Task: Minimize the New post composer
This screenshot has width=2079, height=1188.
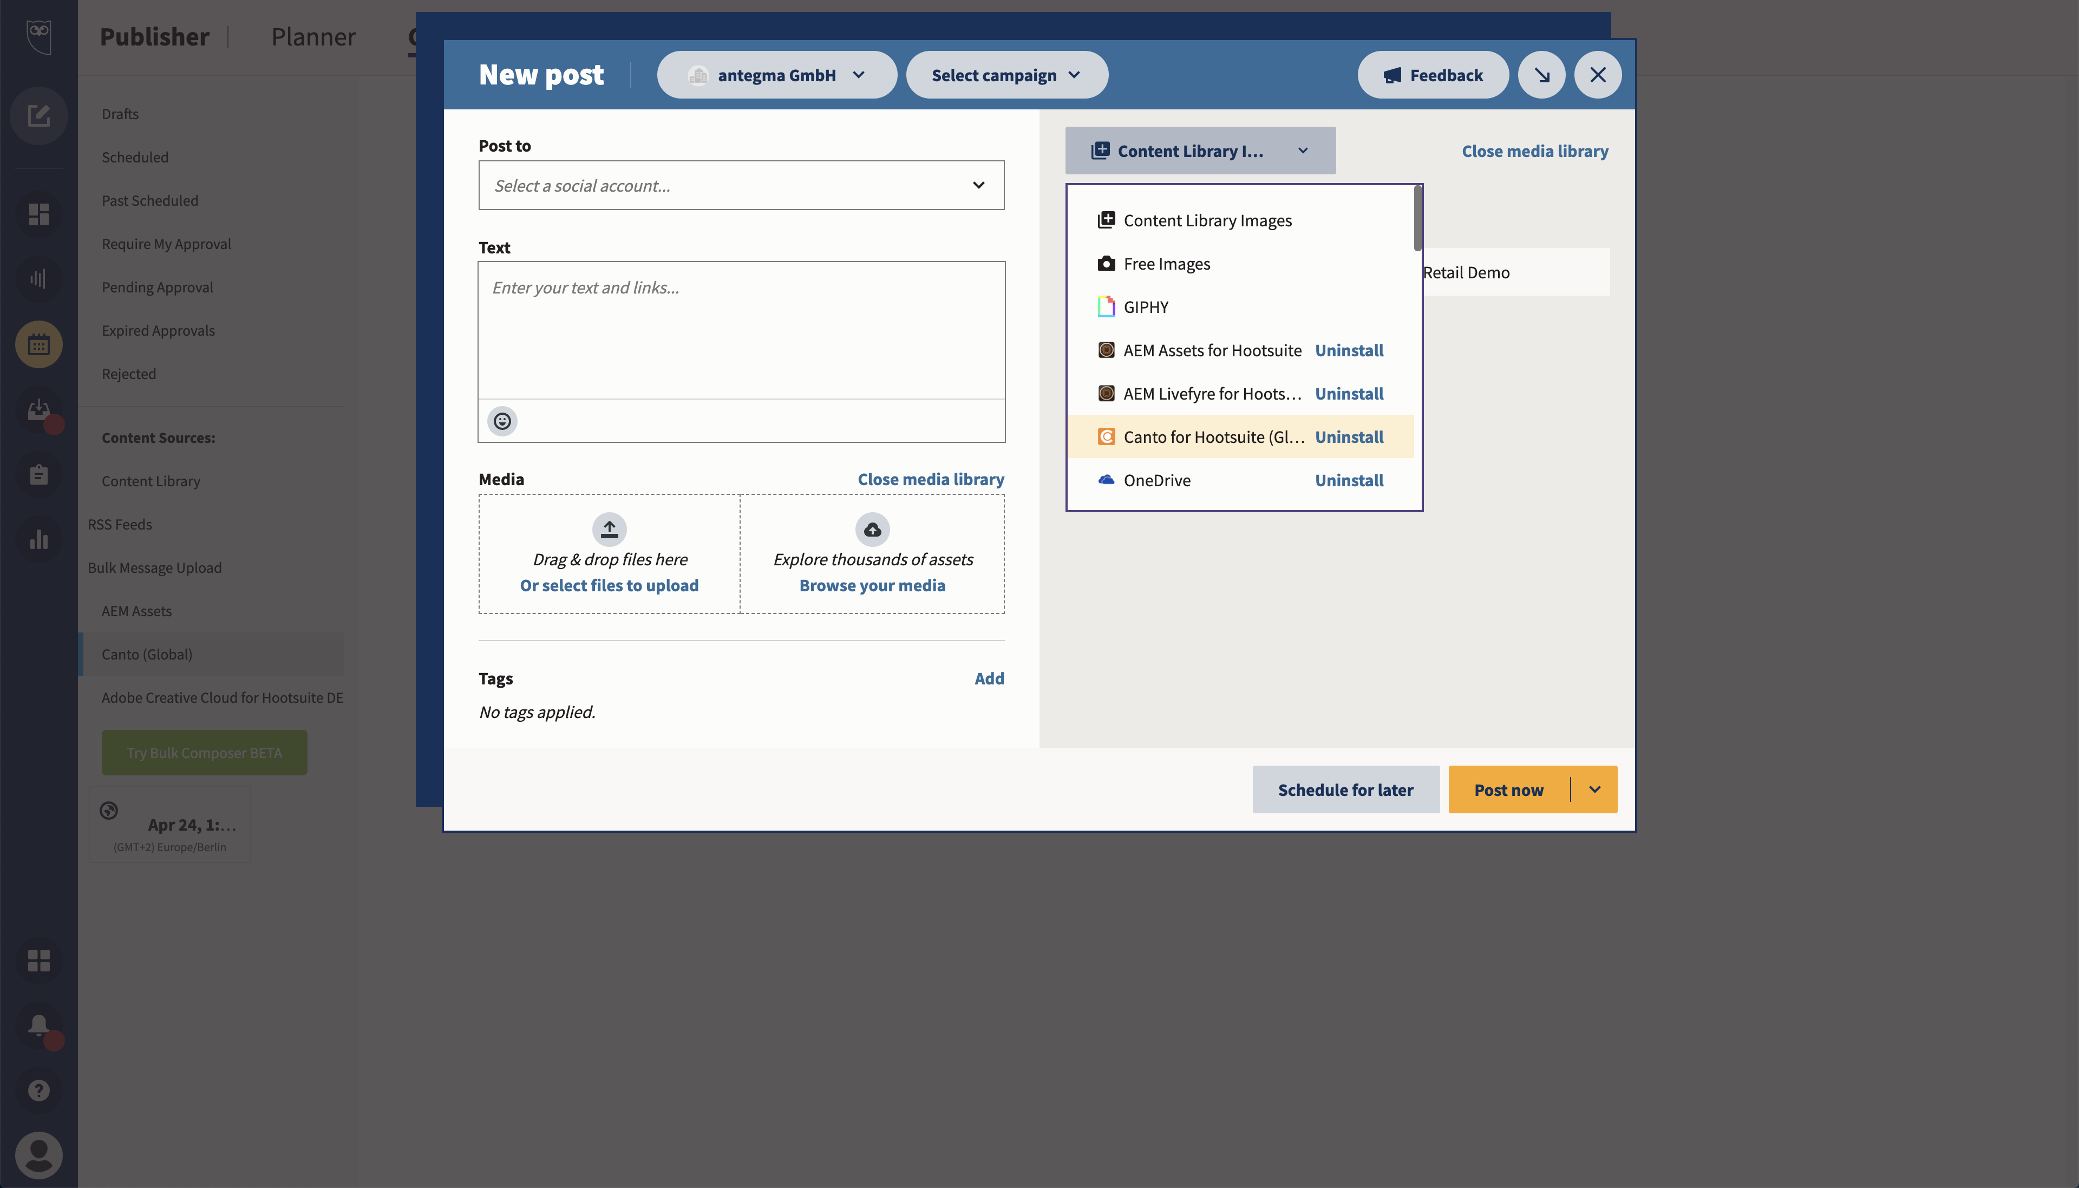Action: [1541, 75]
